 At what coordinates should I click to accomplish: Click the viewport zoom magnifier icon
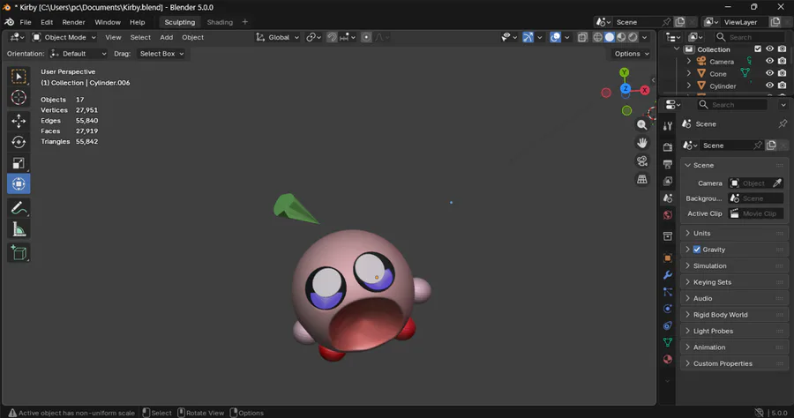[x=642, y=125]
